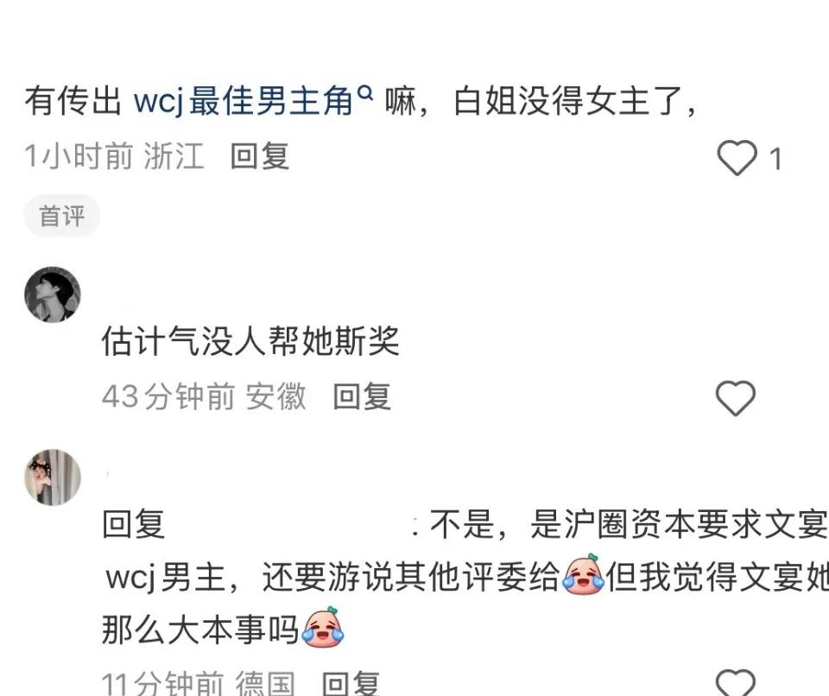
Task: Tap the crying-laughing emoji after 评委给
Action: pyautogui.click(x=583, y=574)
